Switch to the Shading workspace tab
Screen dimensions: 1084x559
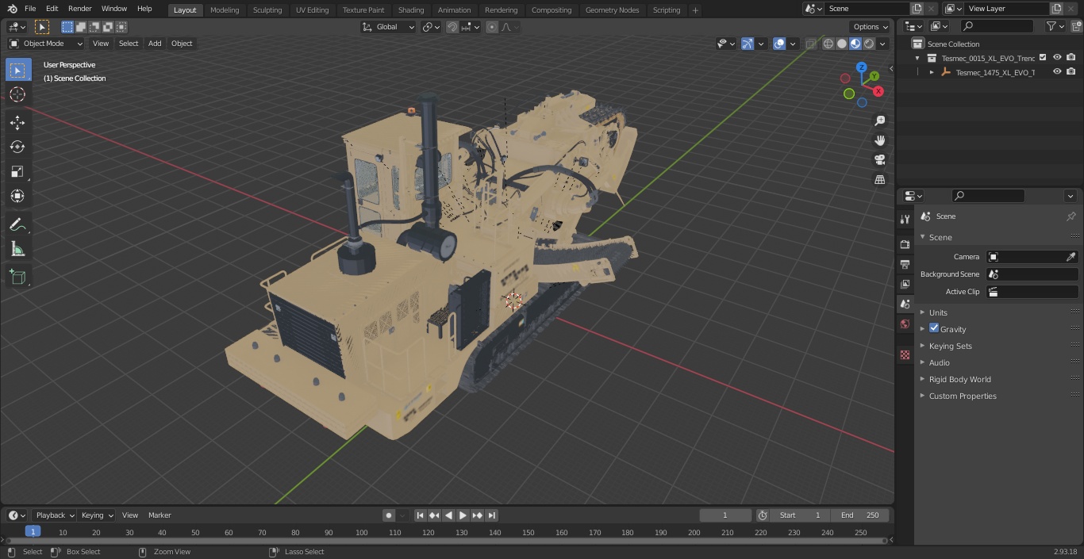click(411, 10)
